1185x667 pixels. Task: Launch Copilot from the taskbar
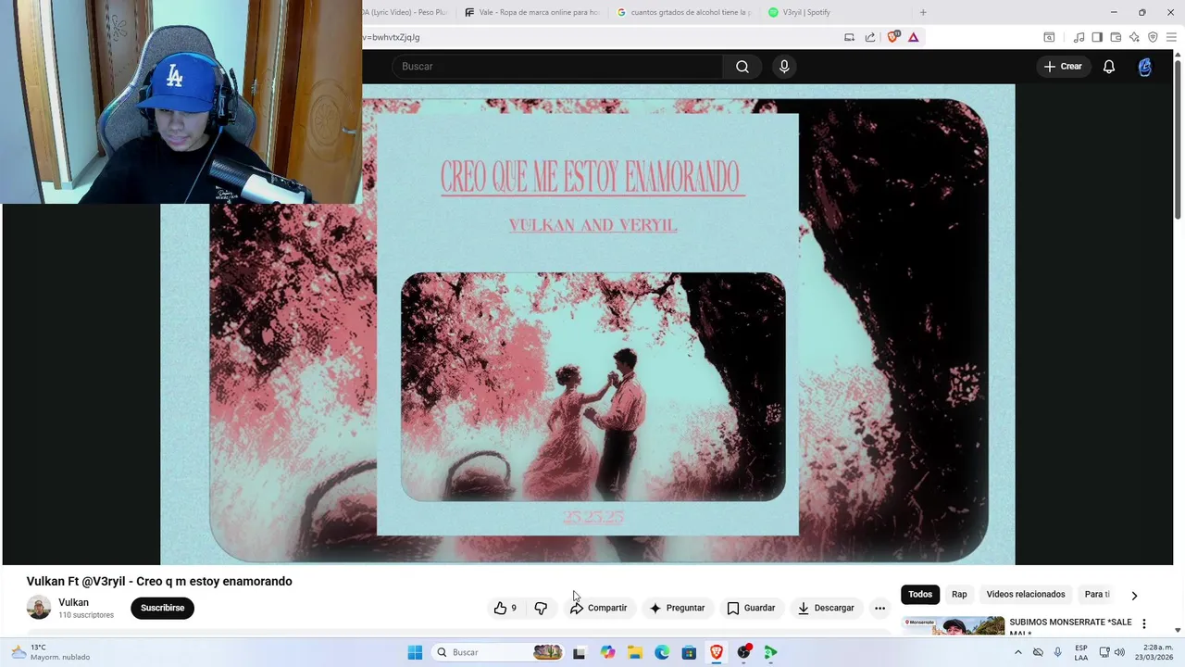[x=607, y=652]
